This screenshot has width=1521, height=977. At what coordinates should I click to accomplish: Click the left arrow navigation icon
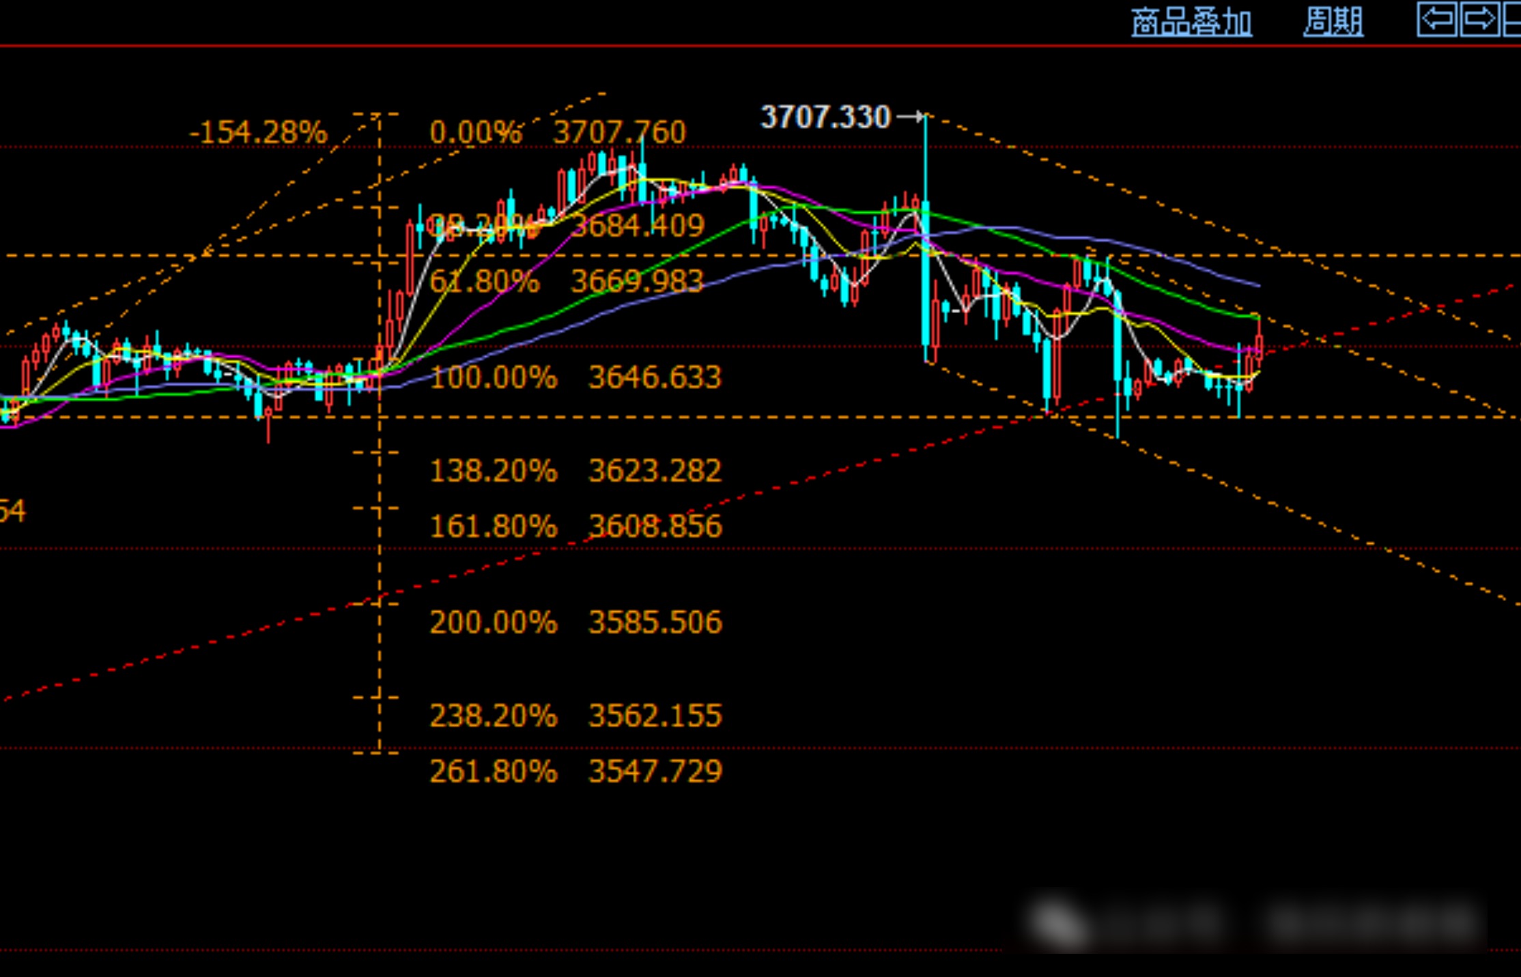coord(1436,19)
